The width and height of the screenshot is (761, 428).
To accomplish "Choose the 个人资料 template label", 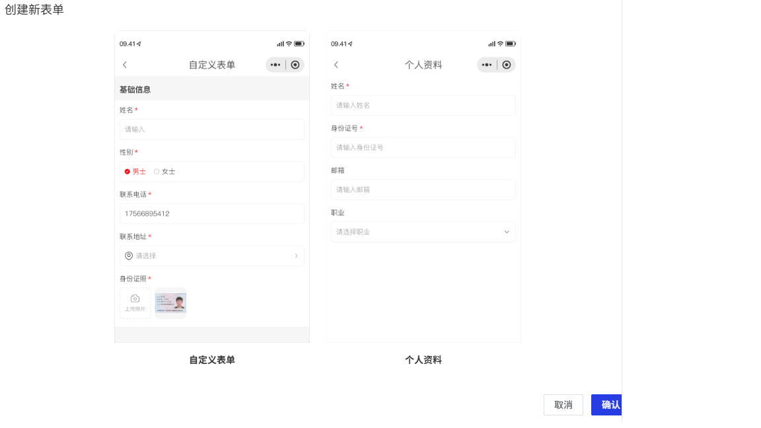I will 423,360.
